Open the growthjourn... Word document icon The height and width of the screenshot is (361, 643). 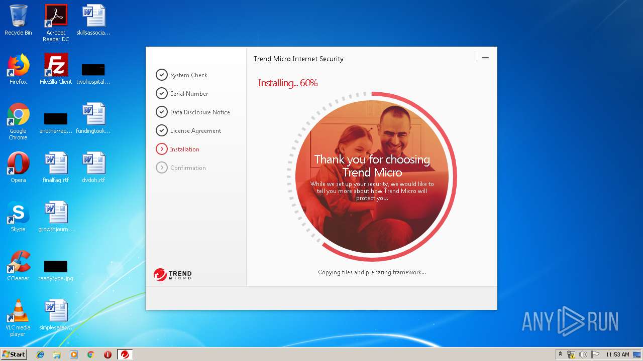tap(56, 217)
